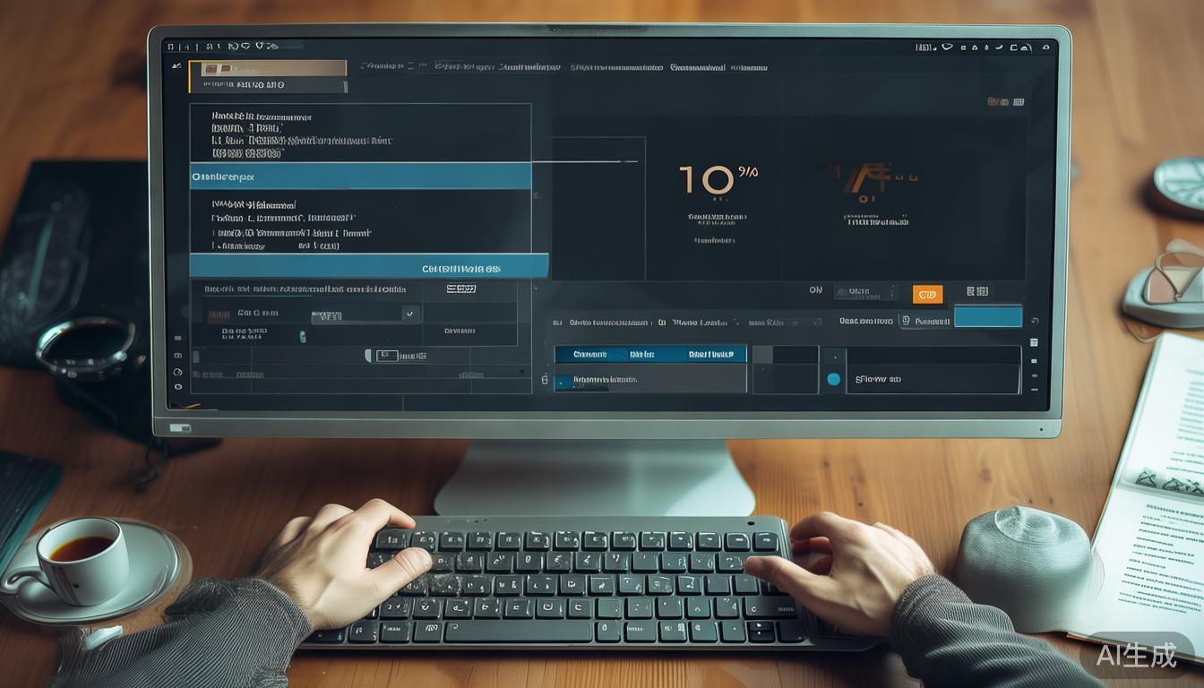This screenshot has width=1204, height=688.
Task: Click the teal marker in the timeline panel
Action: click(x=302, y=337)
